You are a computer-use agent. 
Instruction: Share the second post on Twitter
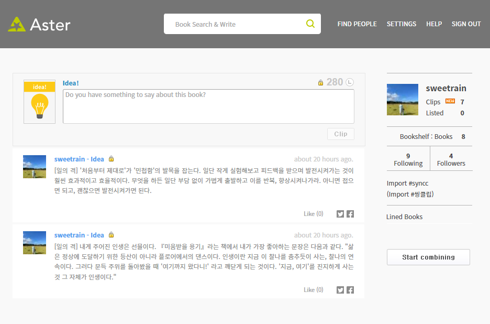pyautogui.click(x=340, y=290)
